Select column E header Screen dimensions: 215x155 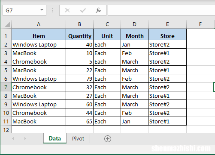pos(167,24)
